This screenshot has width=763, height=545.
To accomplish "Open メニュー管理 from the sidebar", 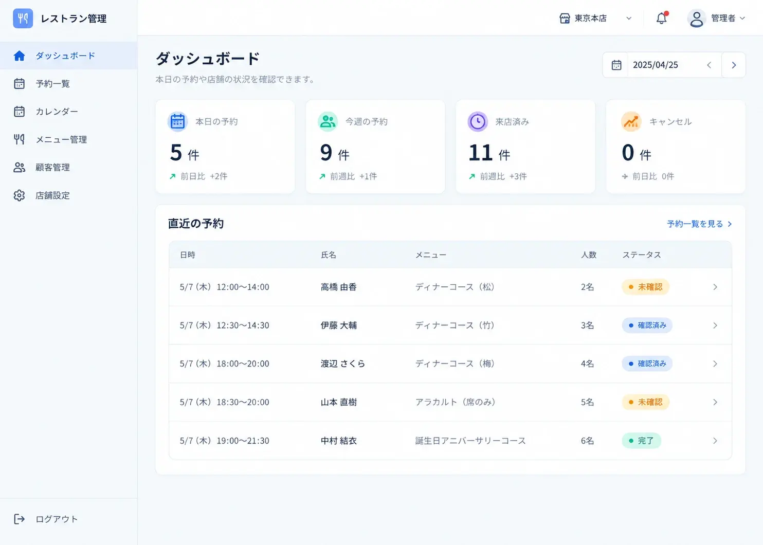I will click(68, 139).
